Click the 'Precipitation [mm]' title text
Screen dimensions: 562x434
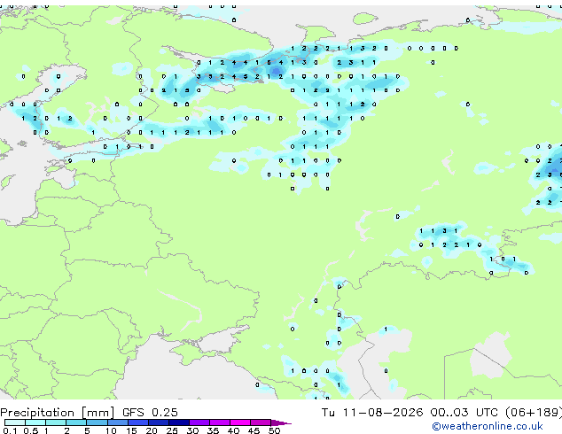58,413
